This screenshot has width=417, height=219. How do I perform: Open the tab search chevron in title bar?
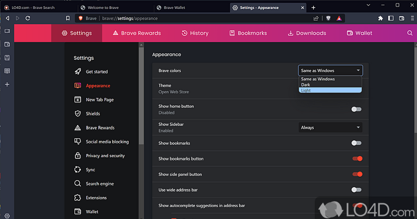tap(368, 5)
